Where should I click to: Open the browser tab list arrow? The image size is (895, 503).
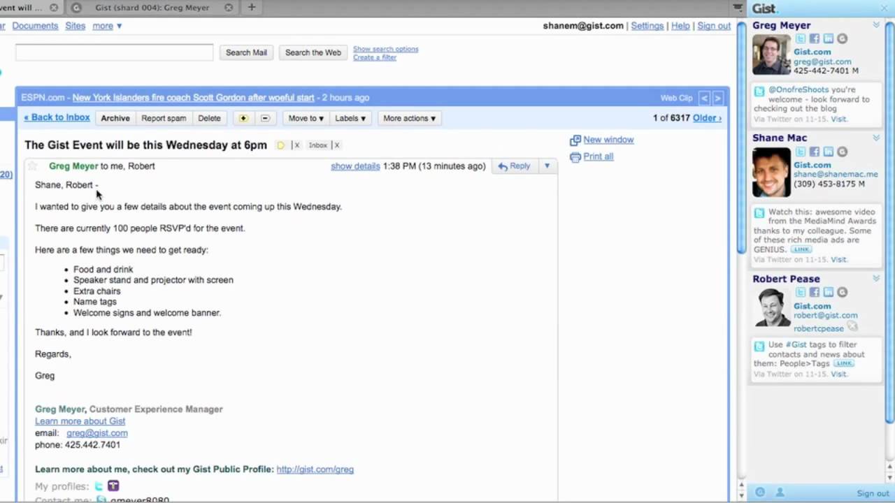coord(738,8)
